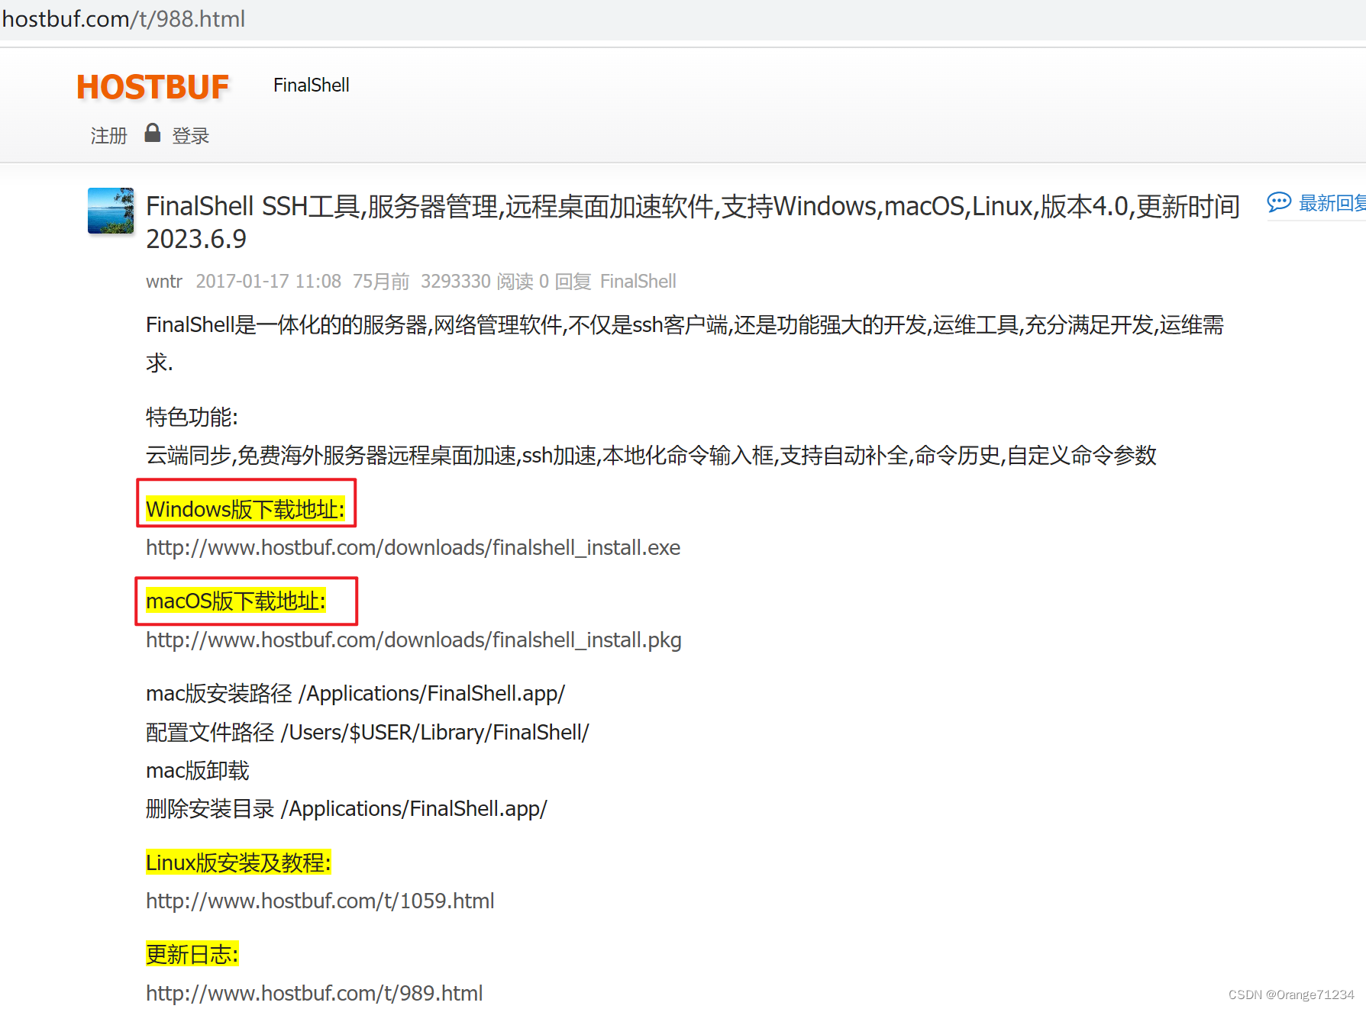Click the FinalShell category tag in post meta
This screenshot has width=1366, height=1009.
click(x=638, y=282)
